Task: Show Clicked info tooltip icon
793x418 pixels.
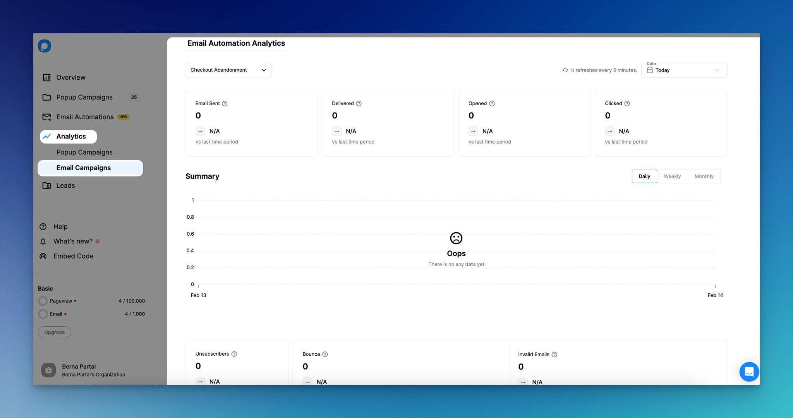Action: (x=627, y=103)
